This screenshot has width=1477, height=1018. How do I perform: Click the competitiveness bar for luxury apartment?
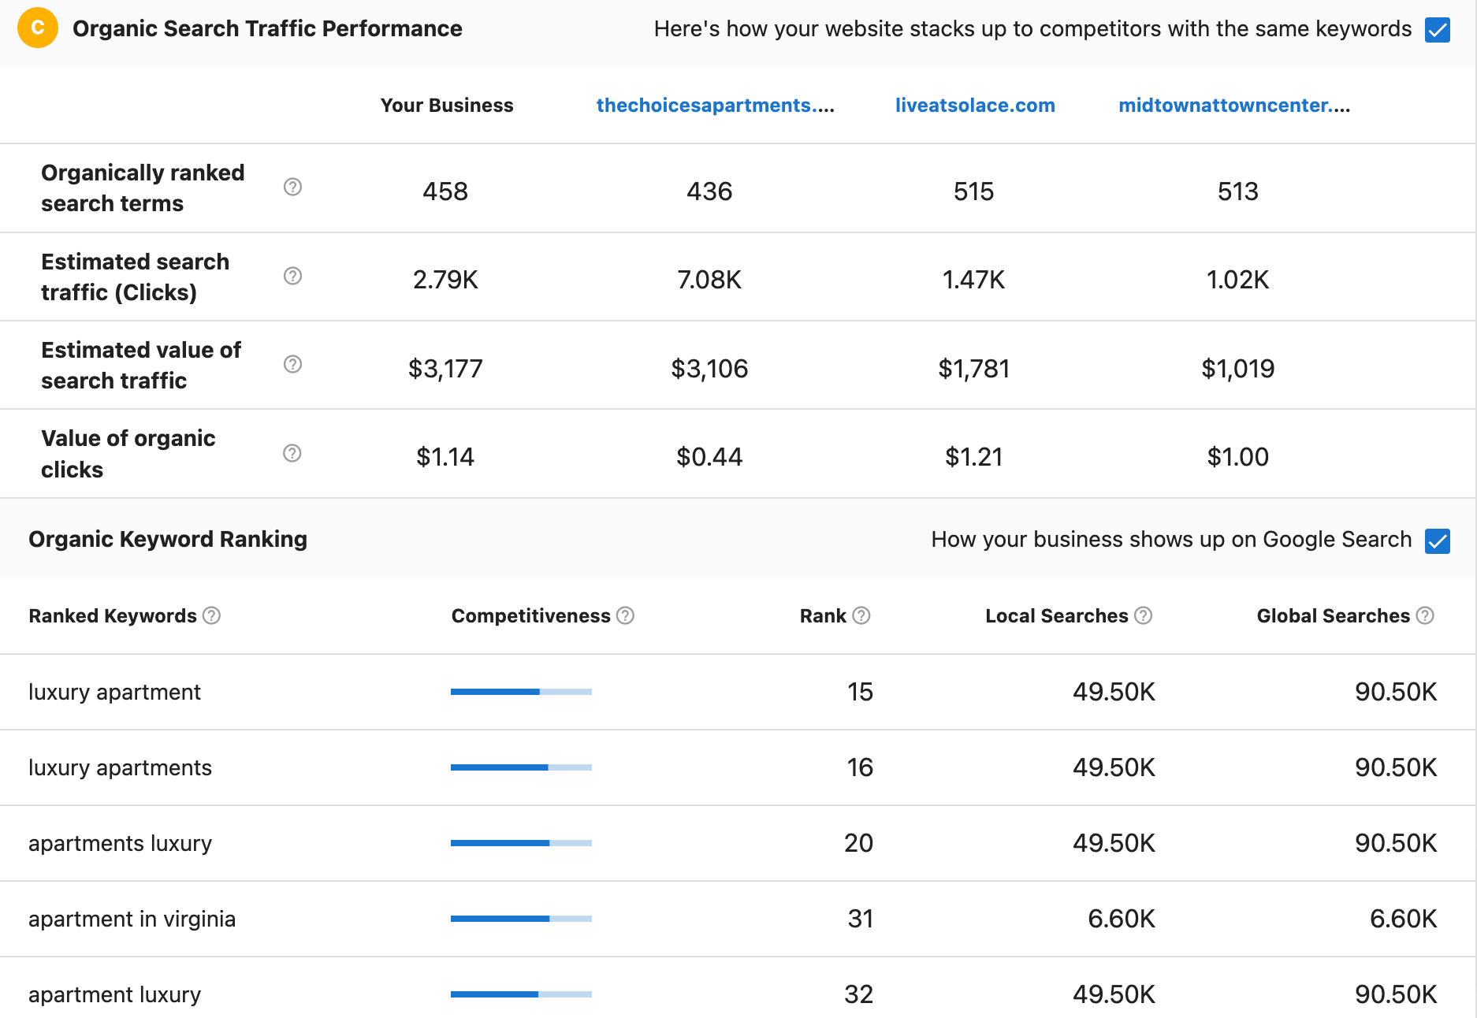(x=520, y=691)
